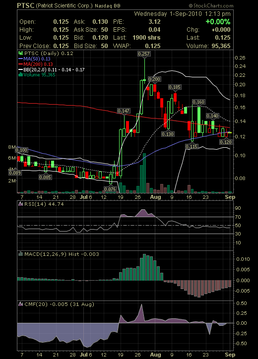Click the Bid price 0.120
Image resolution: width=258 pixels, height=359 pixels.
(100, 38)
